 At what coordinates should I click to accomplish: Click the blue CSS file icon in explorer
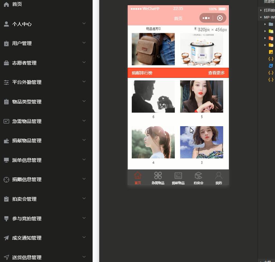pyautogui.click(x=271, y=66)
